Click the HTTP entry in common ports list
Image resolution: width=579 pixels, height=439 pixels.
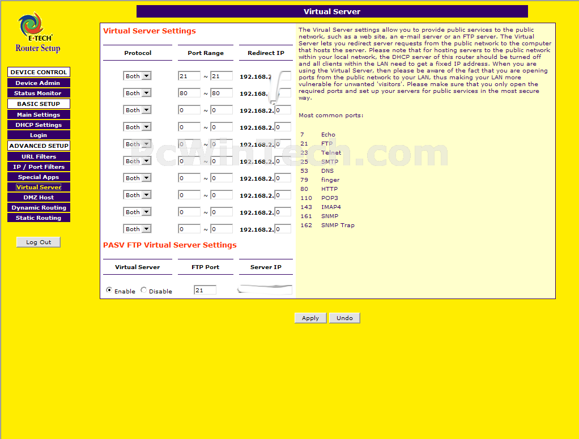tap(329, 189)
